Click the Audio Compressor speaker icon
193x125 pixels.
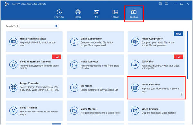pyautogui.click(x=135, y=41)
